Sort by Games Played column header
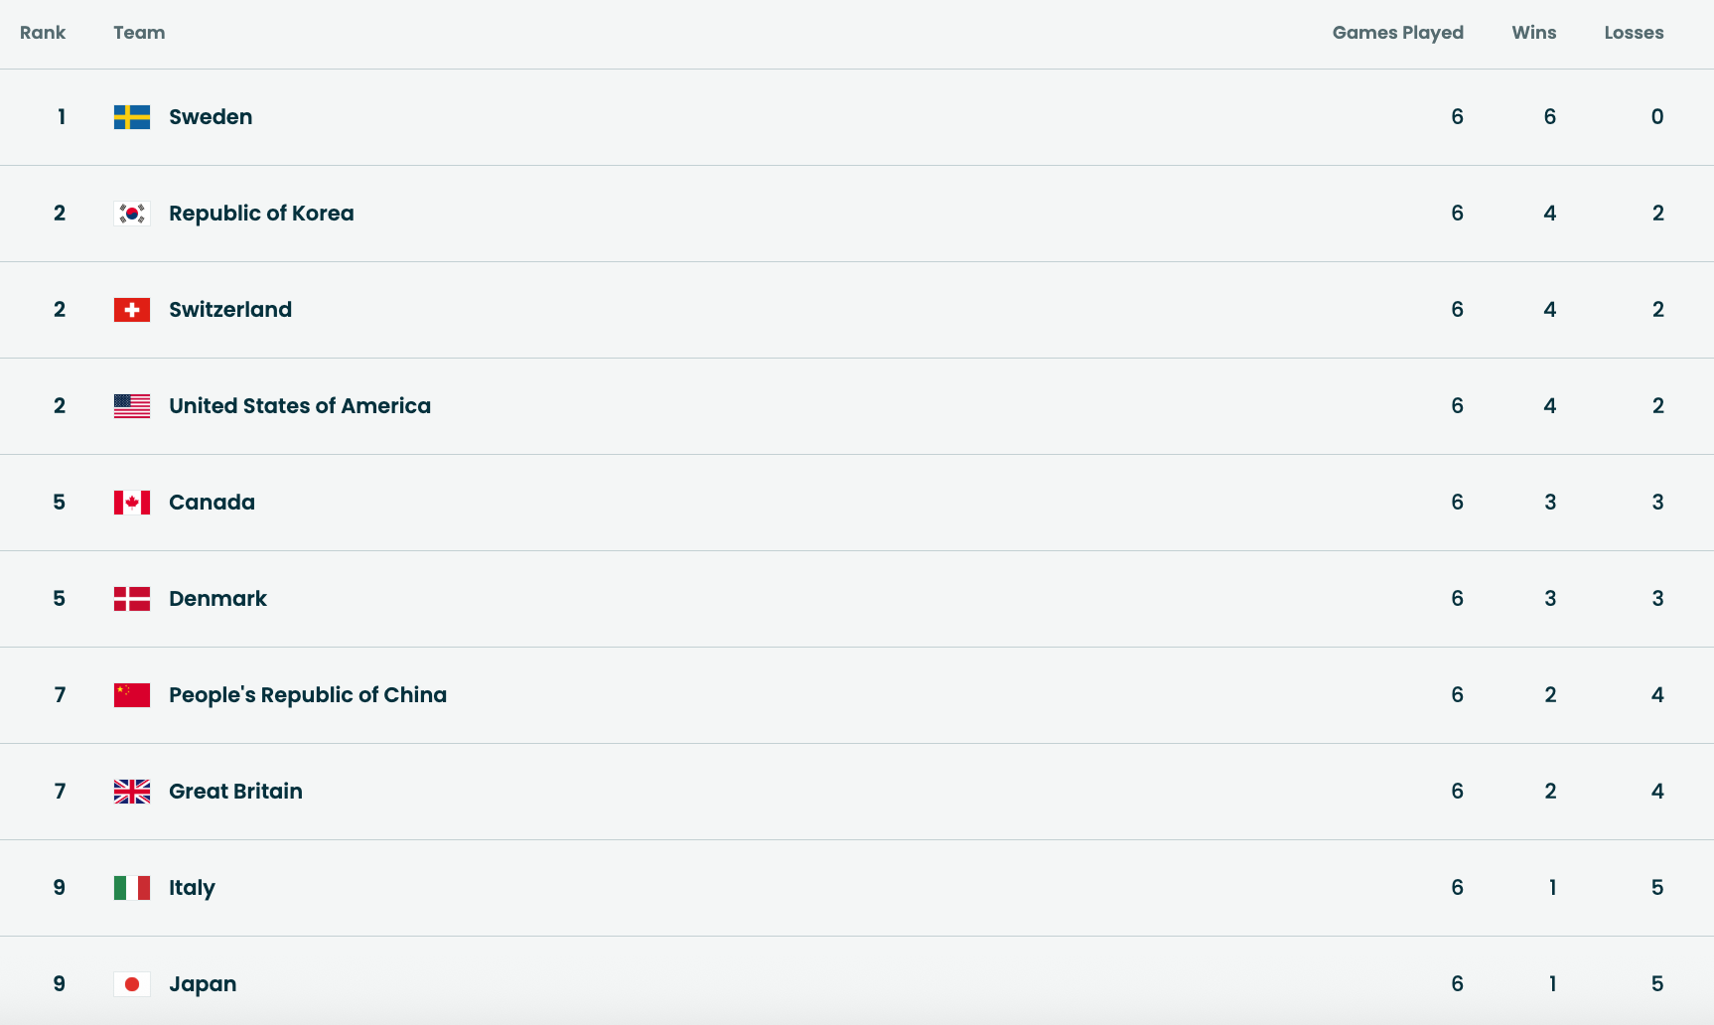Screen dimensions: 1714x1025 1397,33
